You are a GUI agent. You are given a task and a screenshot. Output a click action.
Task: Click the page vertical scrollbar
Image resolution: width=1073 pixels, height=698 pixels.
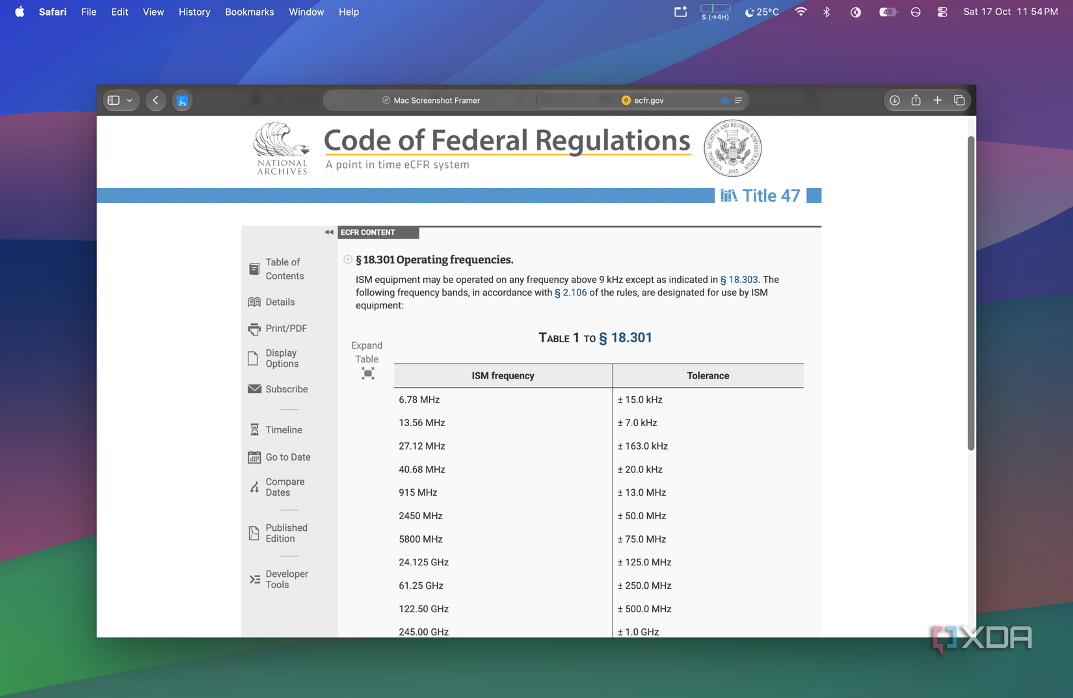[x=971, y=293]
